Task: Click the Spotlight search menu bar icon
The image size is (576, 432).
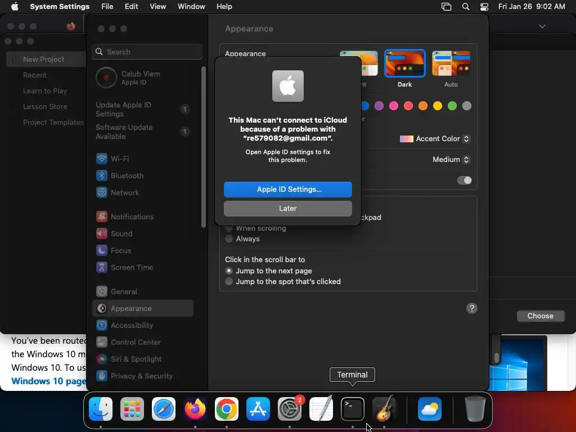Action: pyautogui.click(x=465, y=7)
